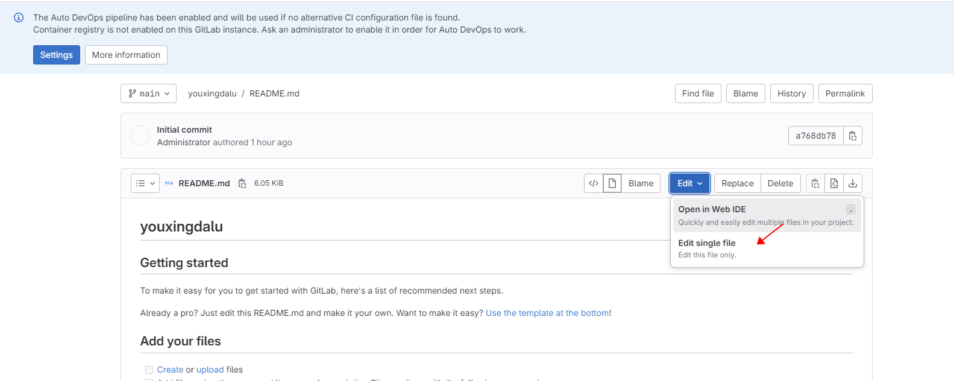Click period shortcut key badge in Web IDE option
The height and width of the screenshot is (381, 954).
coord(850,209)
